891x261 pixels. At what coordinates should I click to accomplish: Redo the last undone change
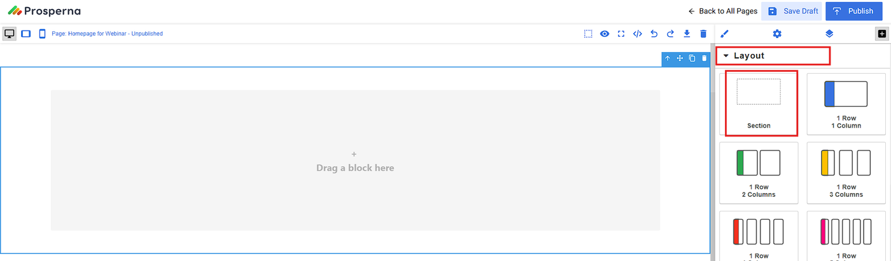[670, 34]
